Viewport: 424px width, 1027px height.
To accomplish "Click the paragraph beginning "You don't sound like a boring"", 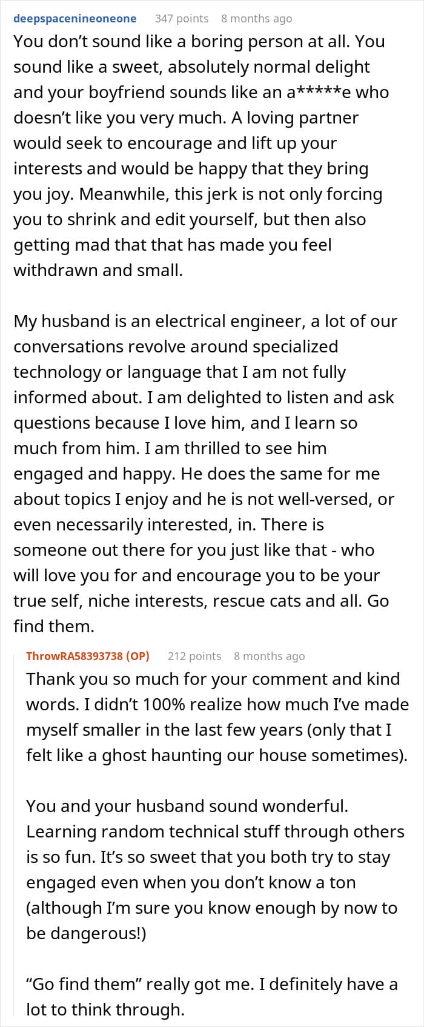I will pos(201,156).
